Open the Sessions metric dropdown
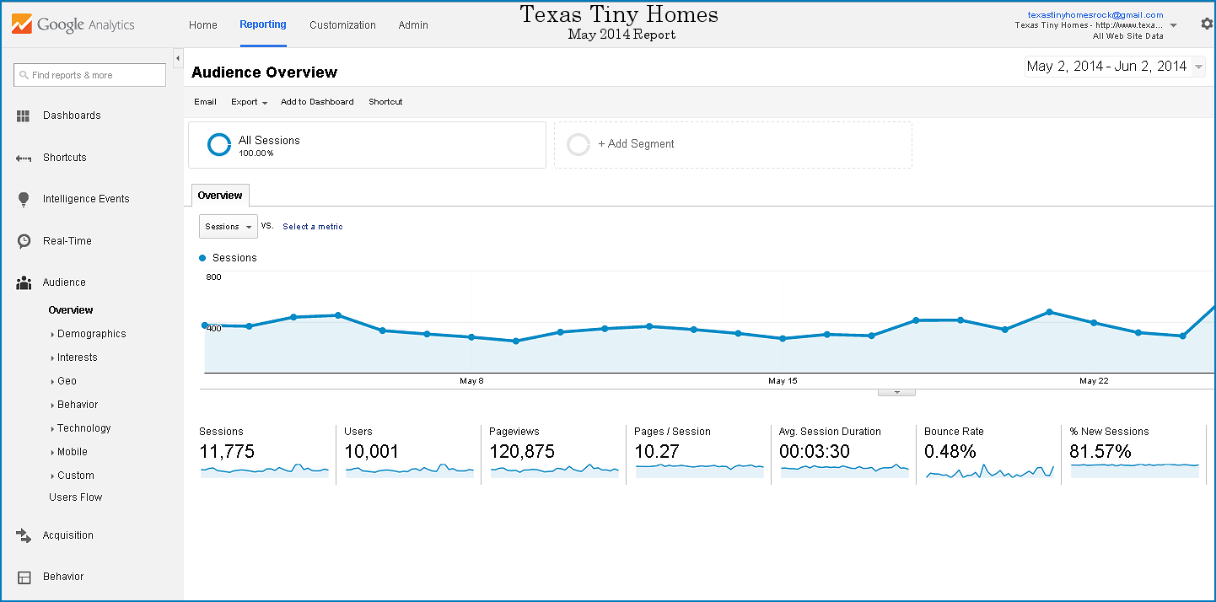The width and height of the screenshot is (1216, 602). point(228,226)
